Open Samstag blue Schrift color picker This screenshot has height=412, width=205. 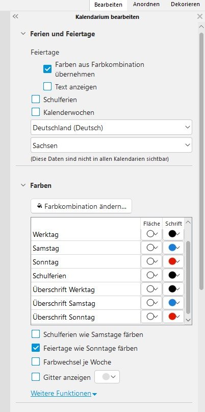[173, 248]
